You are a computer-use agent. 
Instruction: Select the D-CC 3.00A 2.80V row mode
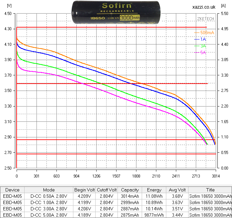point(49,209)
